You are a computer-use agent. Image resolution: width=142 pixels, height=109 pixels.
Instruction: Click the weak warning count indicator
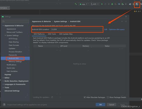139,11
